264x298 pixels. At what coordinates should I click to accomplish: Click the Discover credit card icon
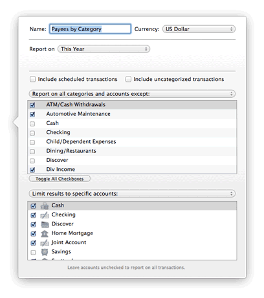point(45,224)
